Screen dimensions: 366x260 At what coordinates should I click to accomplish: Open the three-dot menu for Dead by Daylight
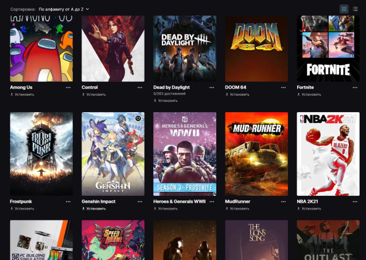click(212, 88)
